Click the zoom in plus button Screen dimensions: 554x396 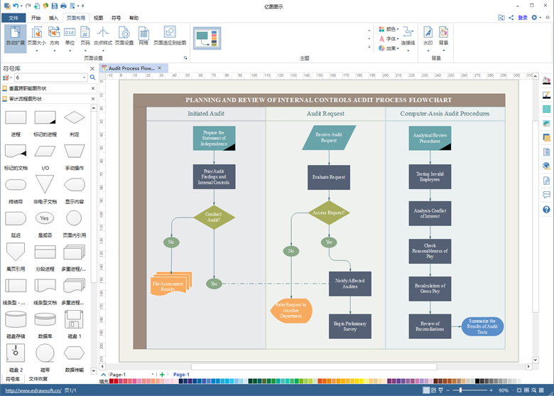491,390
